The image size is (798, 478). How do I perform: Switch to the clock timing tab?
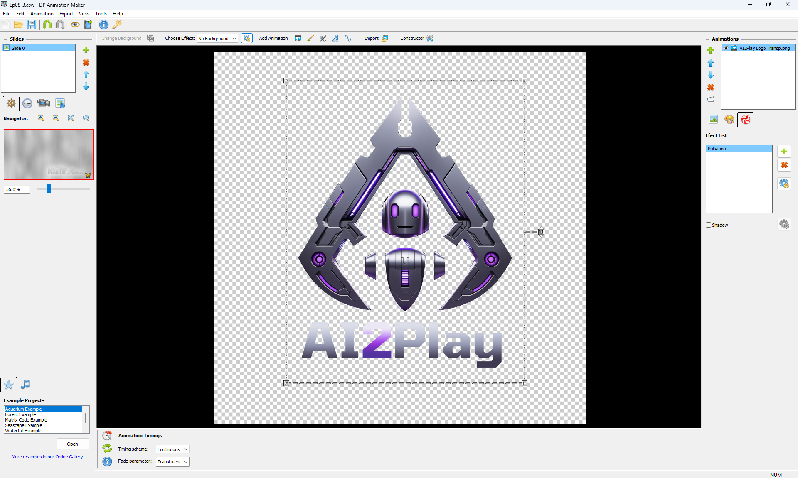[27, 103]
